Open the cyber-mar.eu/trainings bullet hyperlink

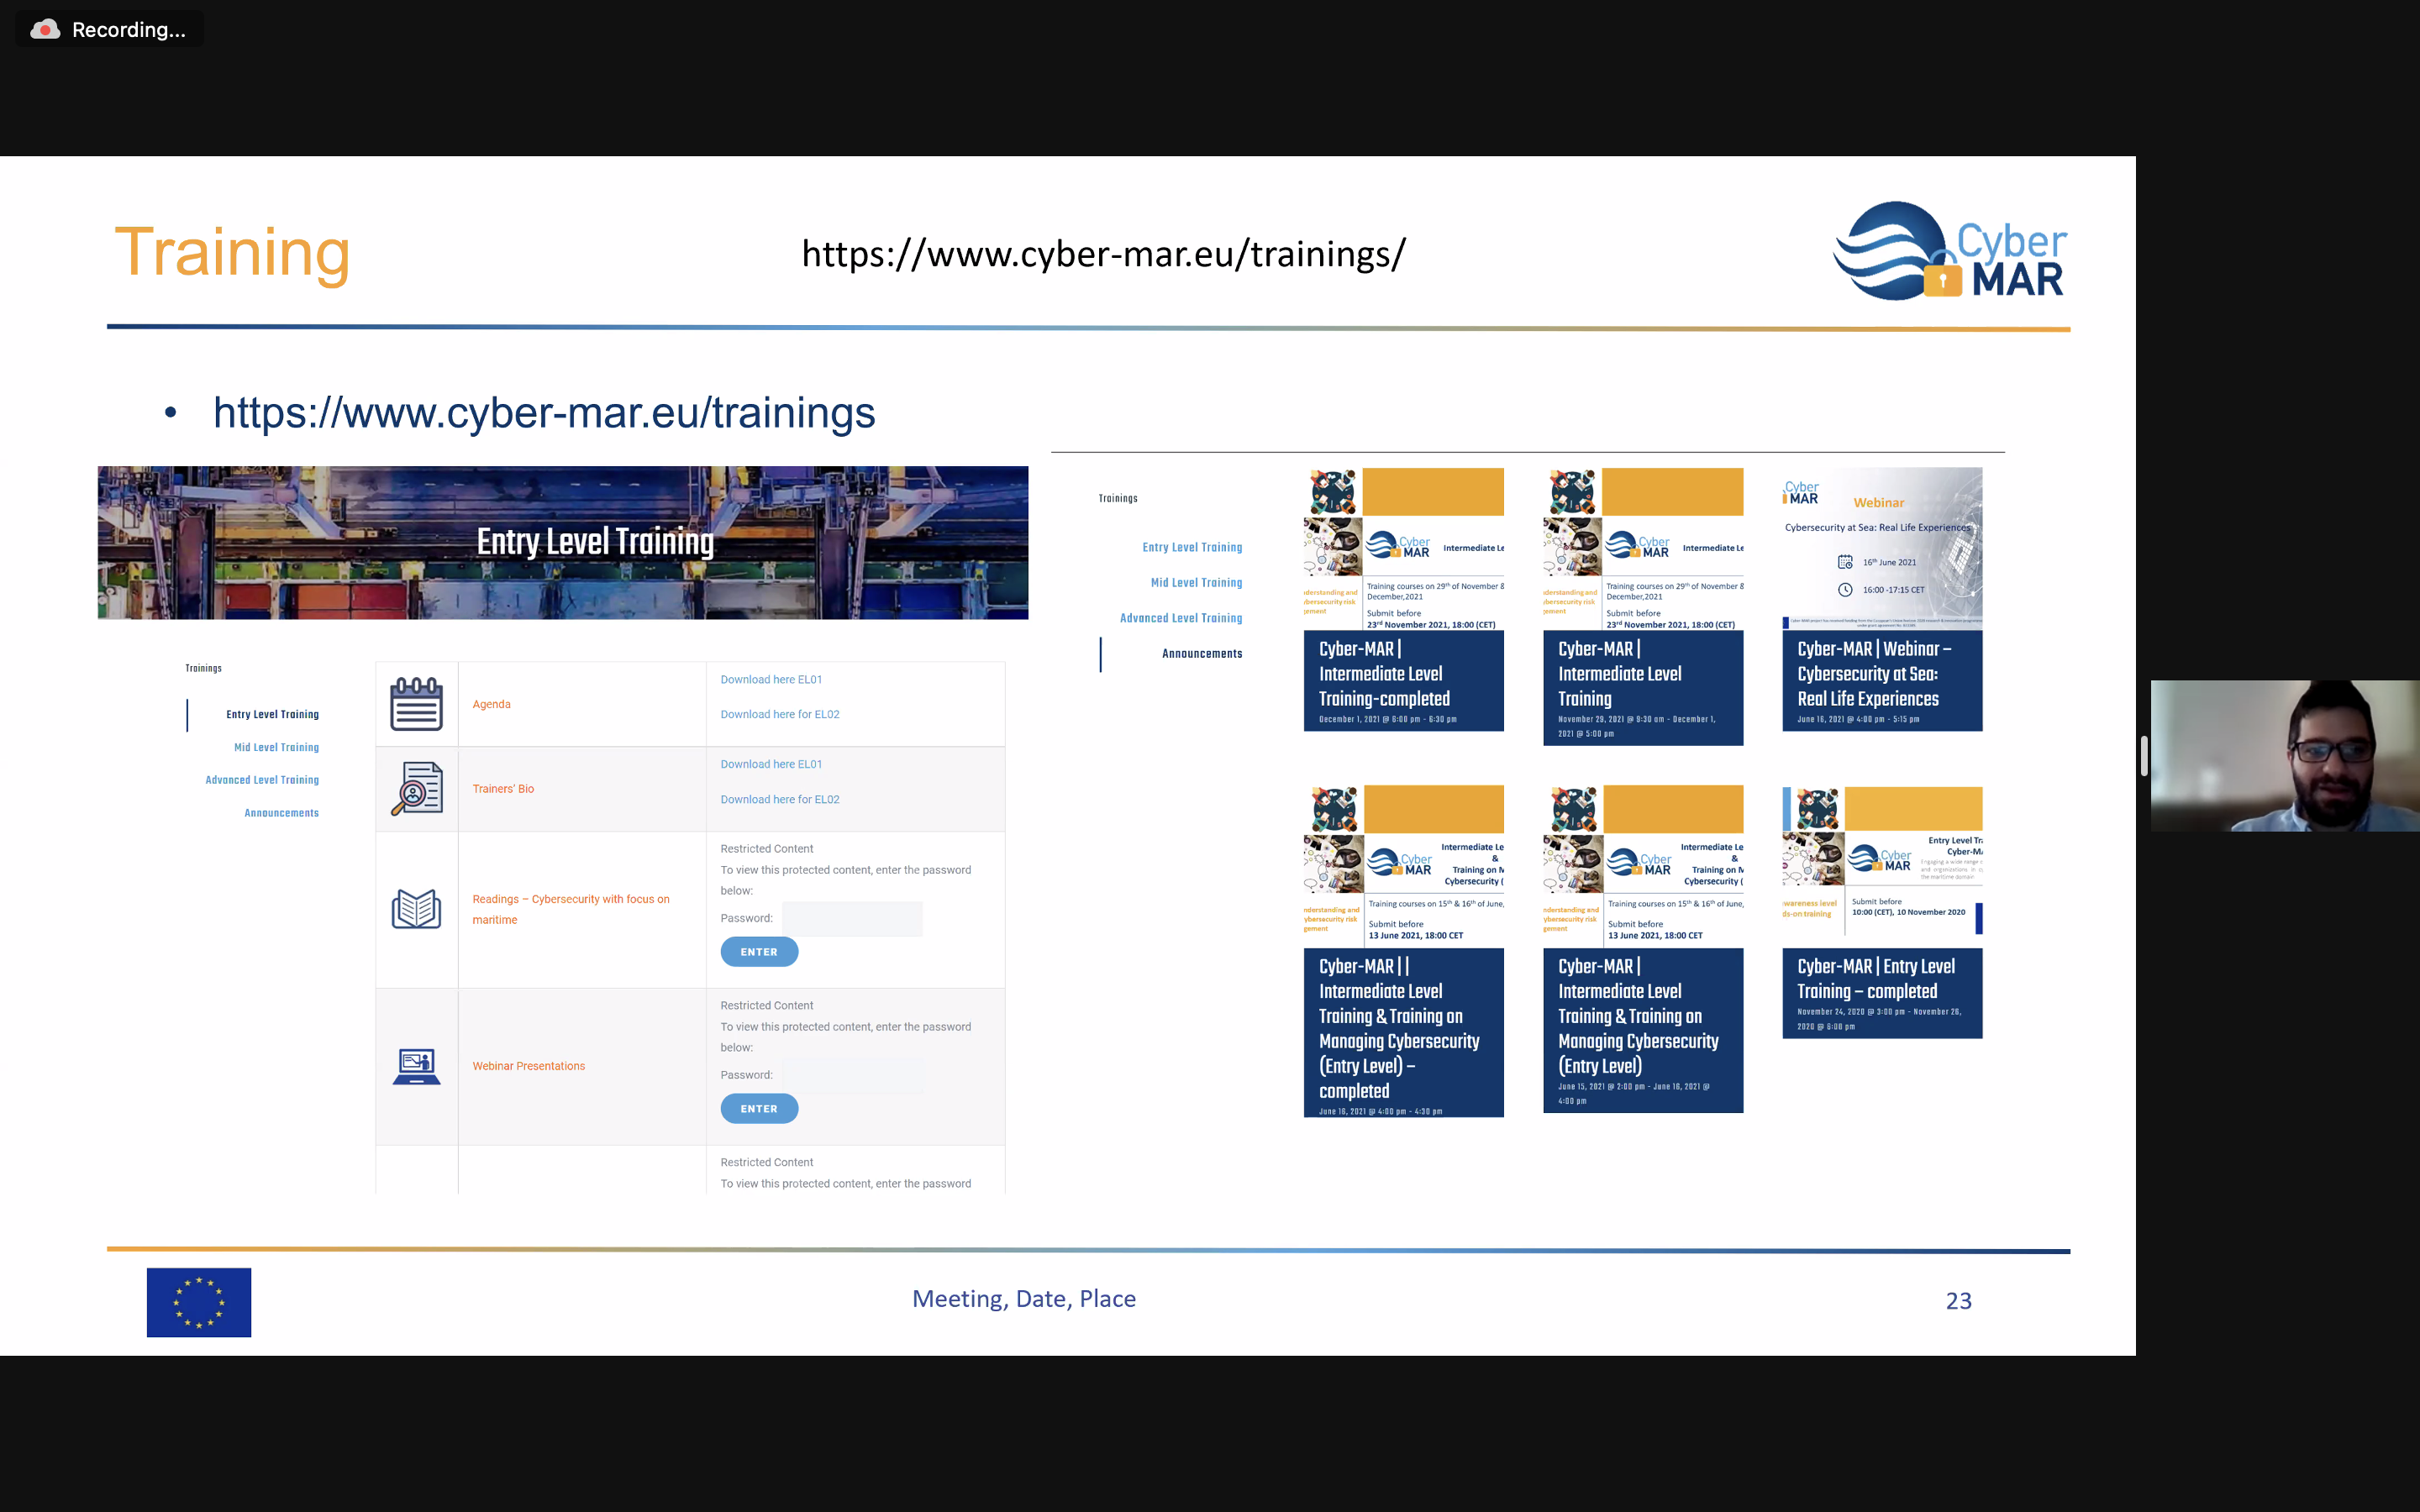(x=544, y=413)
